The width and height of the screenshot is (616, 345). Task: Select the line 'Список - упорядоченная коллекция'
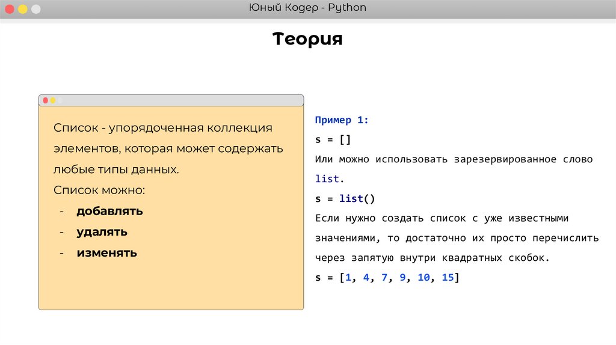[162, 128]
